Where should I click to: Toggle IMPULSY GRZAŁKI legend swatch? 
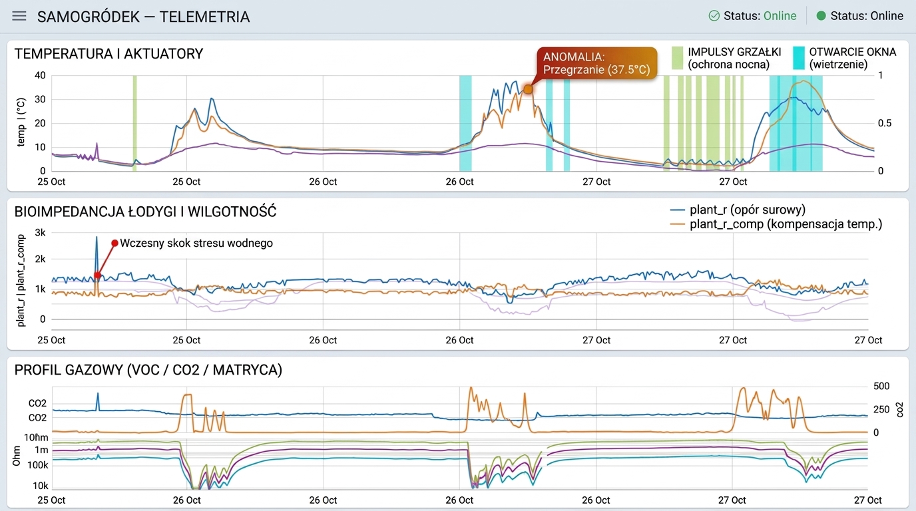[x=678, y=58]
